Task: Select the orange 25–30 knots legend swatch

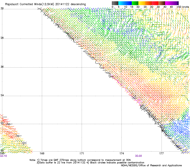Action: 148,3
